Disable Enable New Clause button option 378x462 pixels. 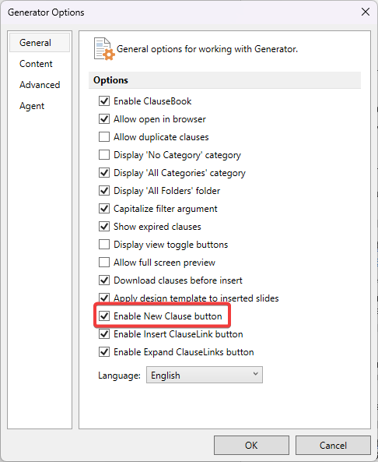[104, 316]
